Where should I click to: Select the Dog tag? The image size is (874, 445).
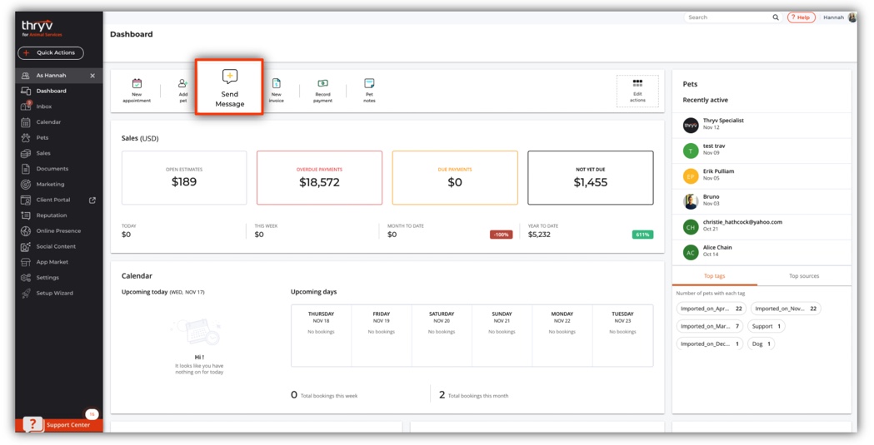pos(761,344)
